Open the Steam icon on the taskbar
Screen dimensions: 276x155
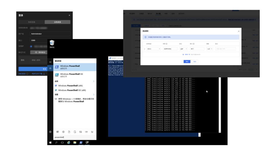pyautogui.click(x=87, y=143)
